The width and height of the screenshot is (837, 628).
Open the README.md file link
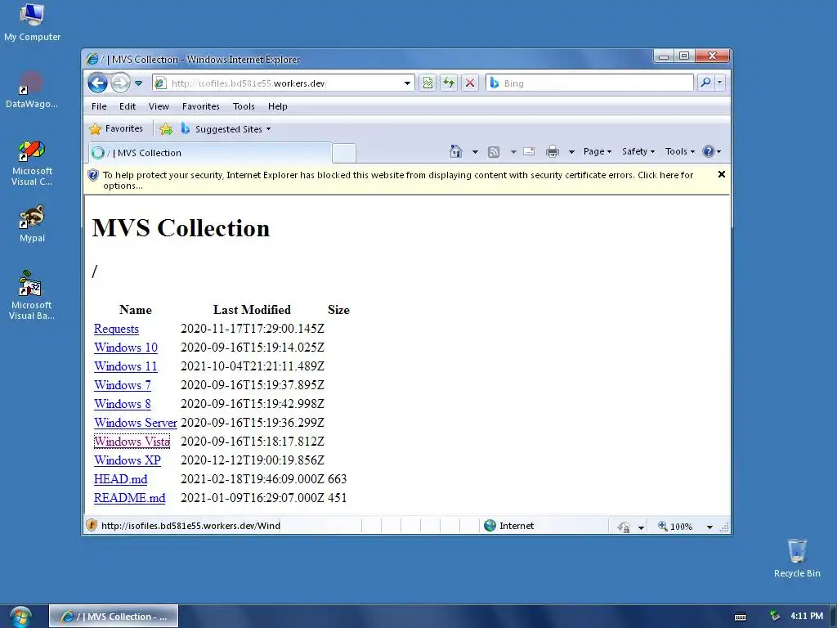130,498
